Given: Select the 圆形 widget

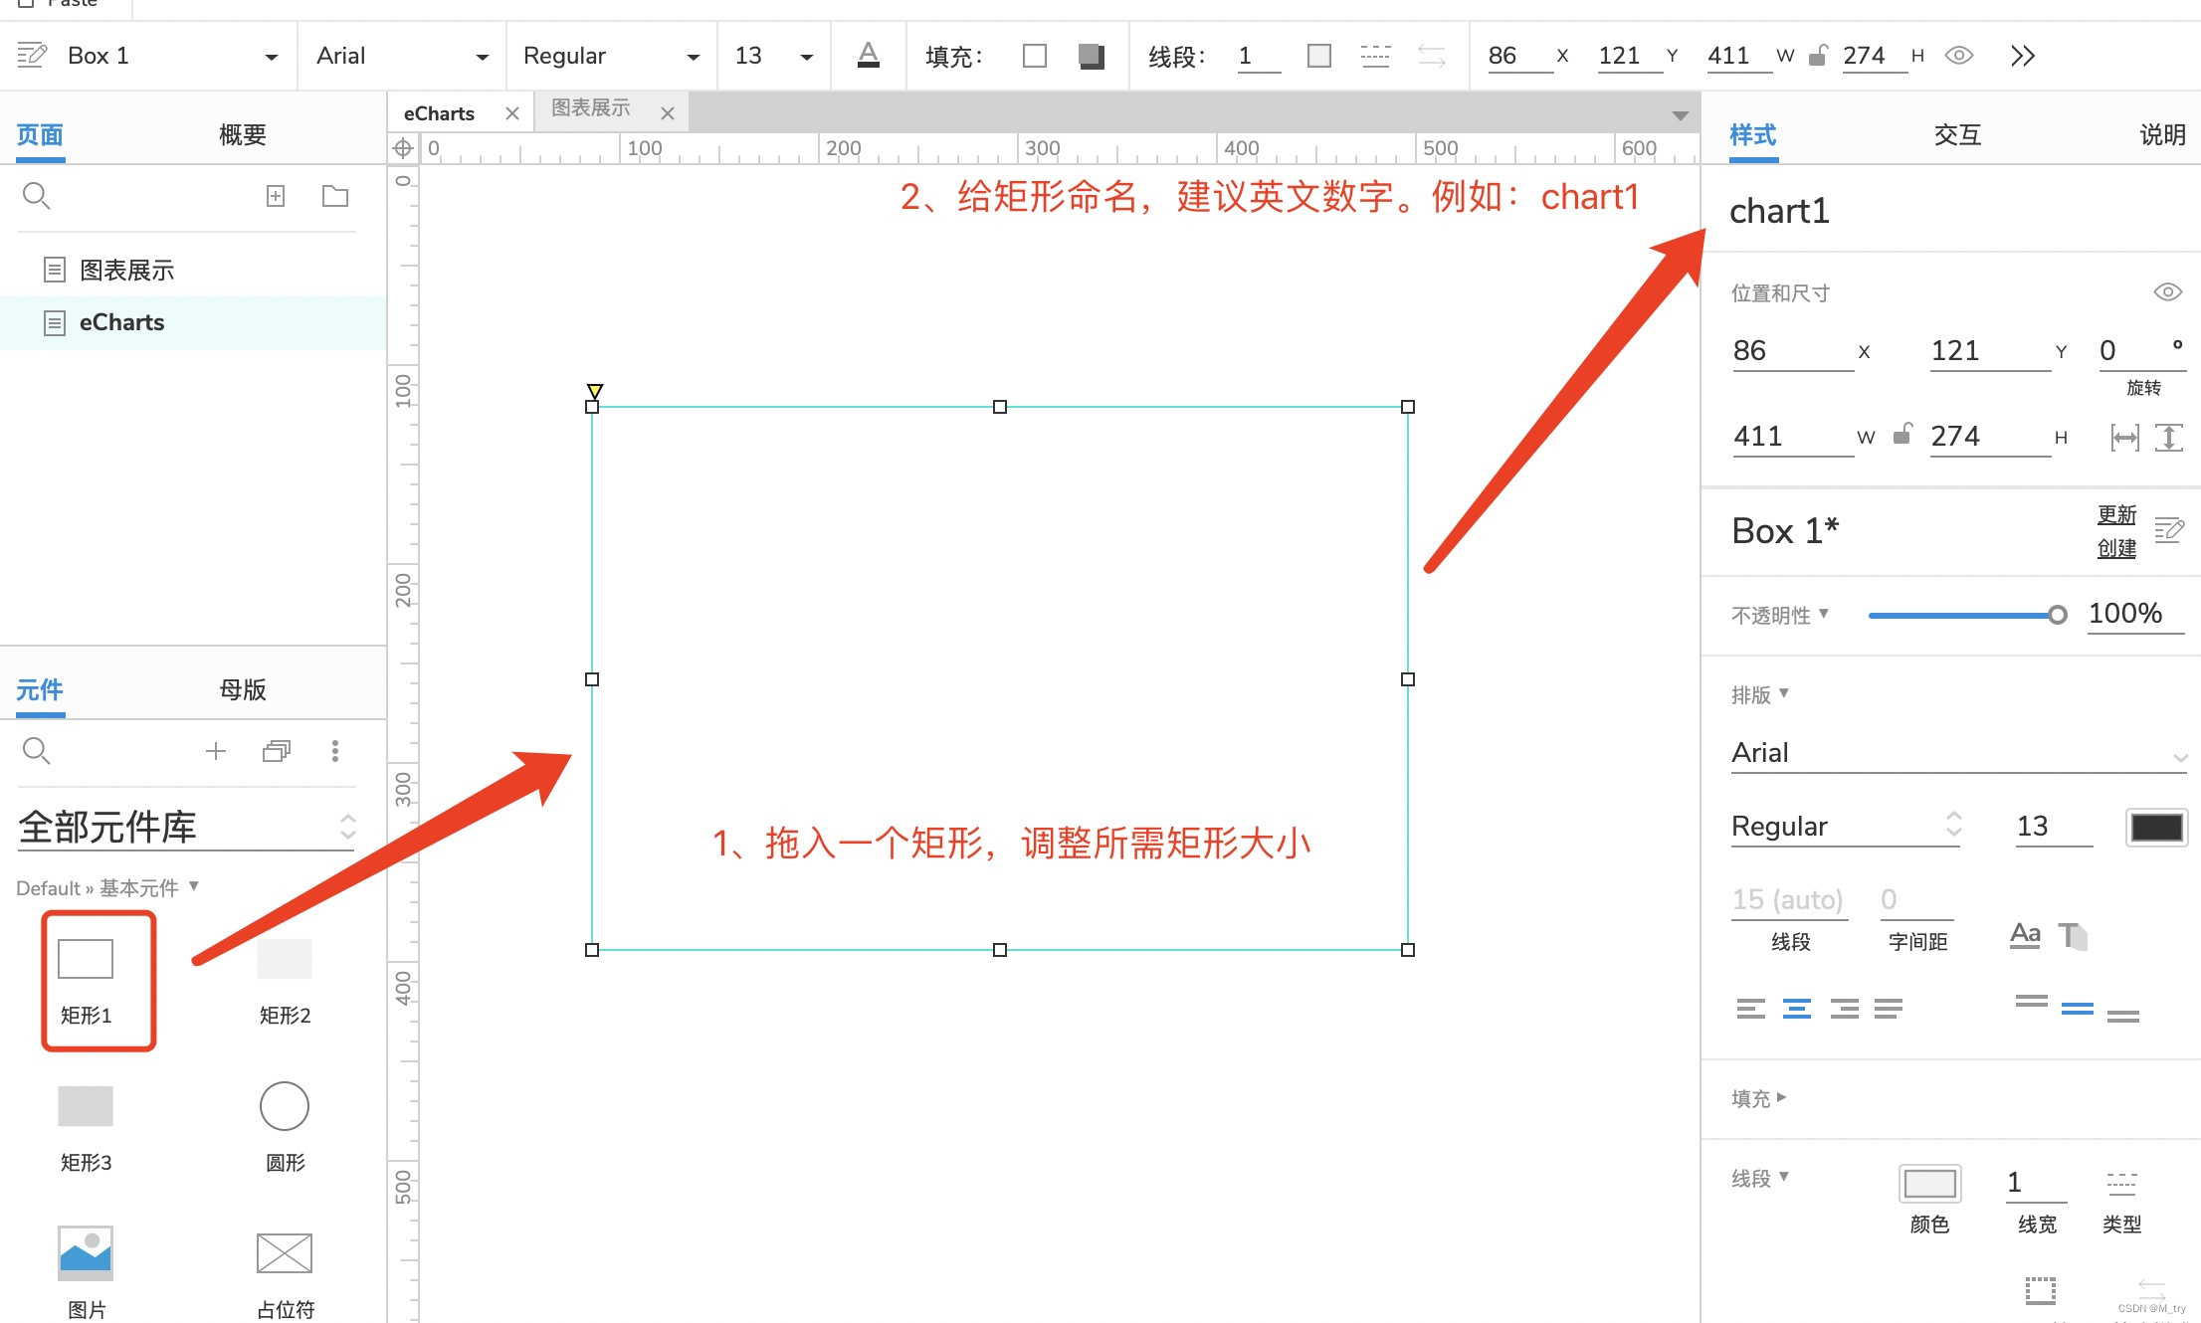Looking at the screenshot, I should click(x=285, y=1129).
